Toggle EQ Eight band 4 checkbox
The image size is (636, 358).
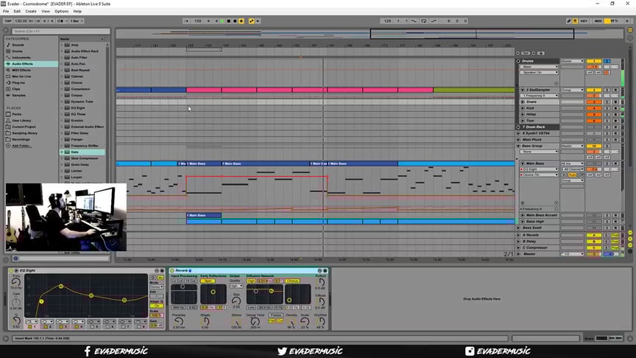click(77, 327)
